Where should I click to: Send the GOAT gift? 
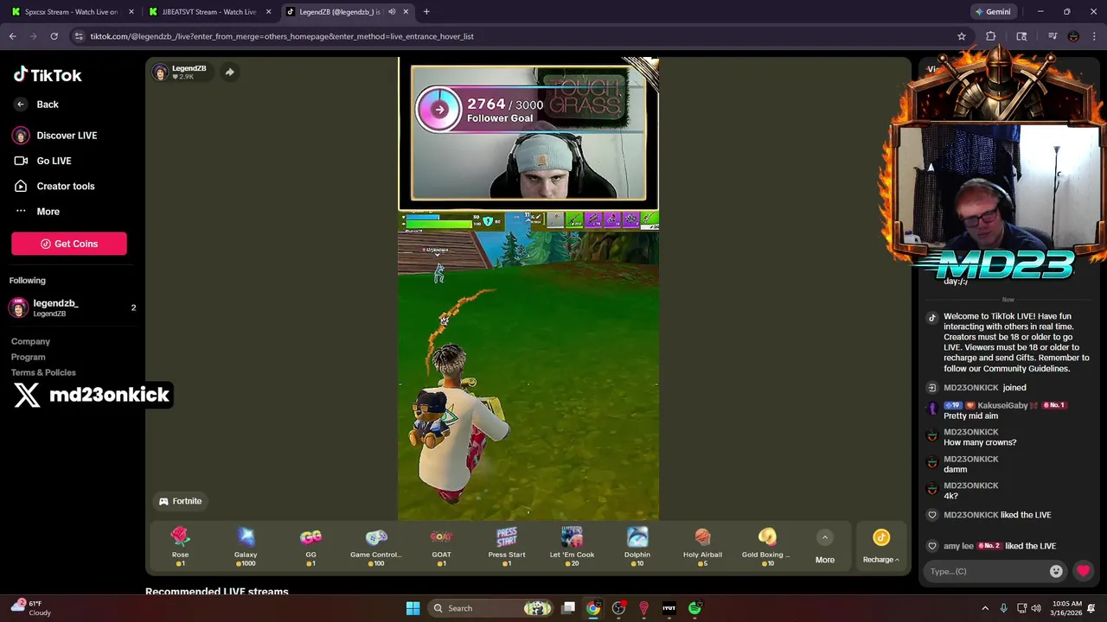(441, 547)
